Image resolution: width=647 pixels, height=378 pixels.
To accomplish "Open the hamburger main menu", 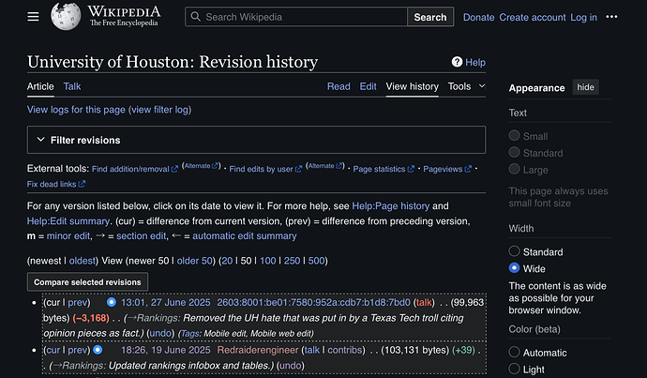I will (33, 17).
